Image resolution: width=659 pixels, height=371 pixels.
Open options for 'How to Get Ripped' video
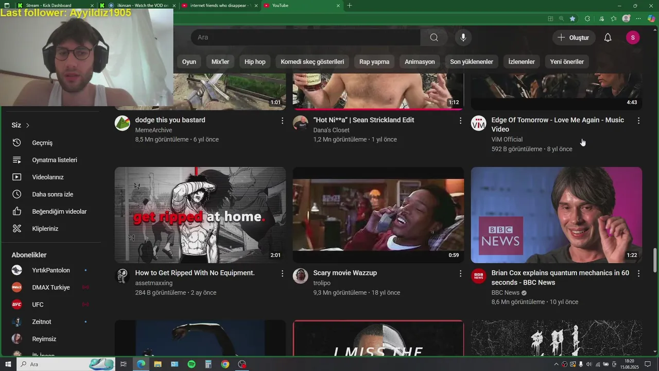tap(282, 274)
